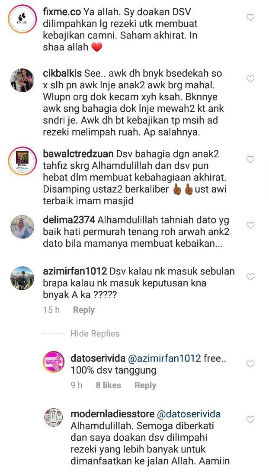Open cikbalkis profile avatar
269x474 pixels.
pos(22,80)
